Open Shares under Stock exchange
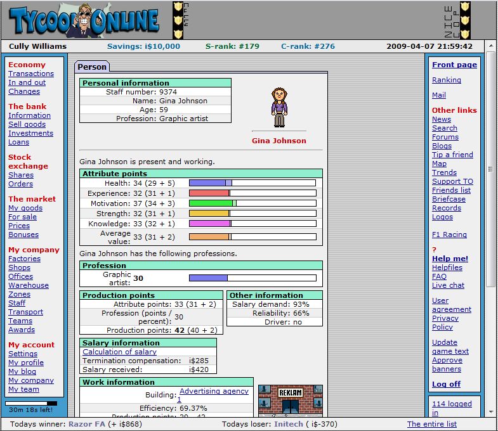Screen dimensions: 498x431 click(x=21, y=175)
